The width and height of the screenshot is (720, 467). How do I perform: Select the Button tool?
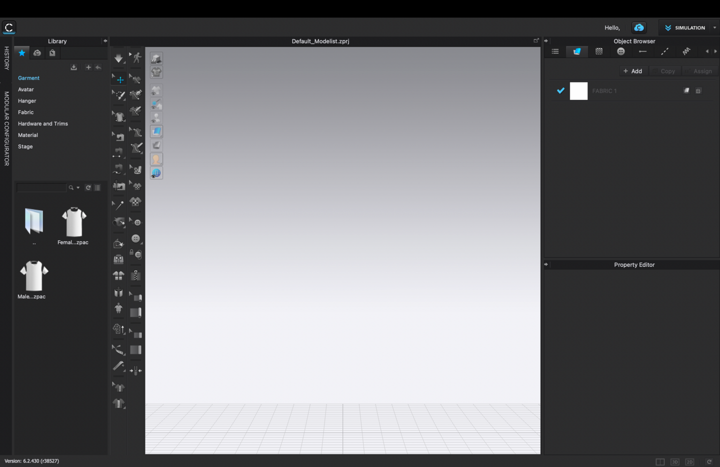pyautogui.click(x=135, y=239)
